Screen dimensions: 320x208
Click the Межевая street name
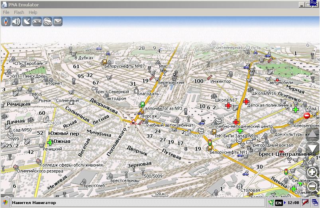point(57,182)
